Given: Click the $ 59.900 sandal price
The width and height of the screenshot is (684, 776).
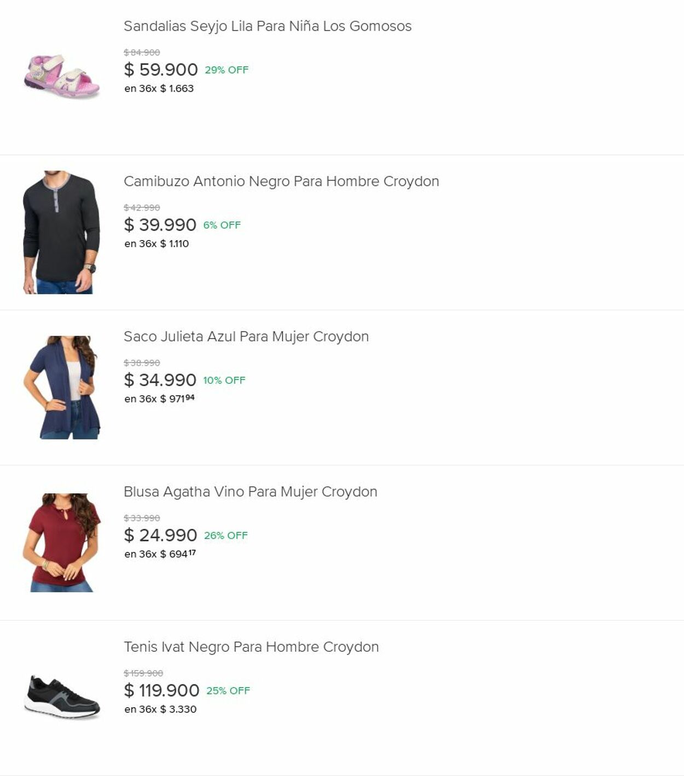Looking at the screenshot, I should click(x=161, y=70).
